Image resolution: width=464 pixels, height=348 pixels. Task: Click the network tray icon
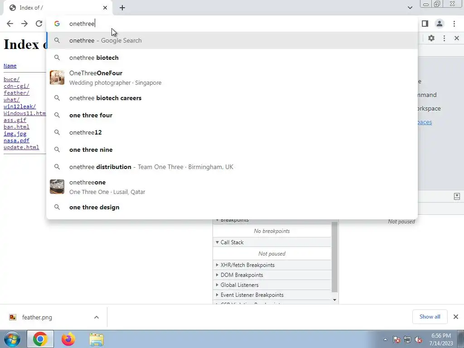(x=407, y=340)
